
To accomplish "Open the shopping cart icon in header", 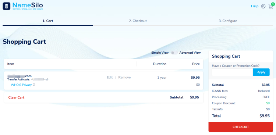I will (x=270, y=7).
